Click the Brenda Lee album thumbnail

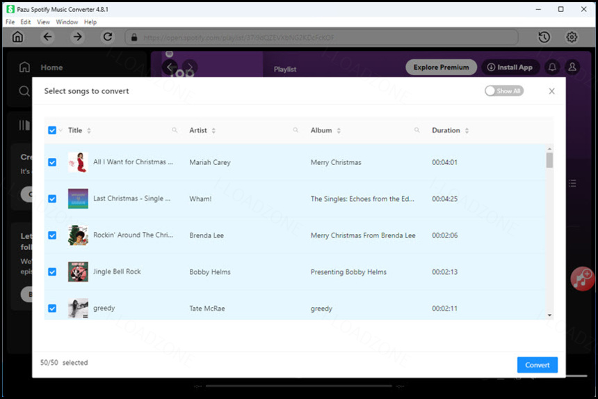tap(78, 235)
